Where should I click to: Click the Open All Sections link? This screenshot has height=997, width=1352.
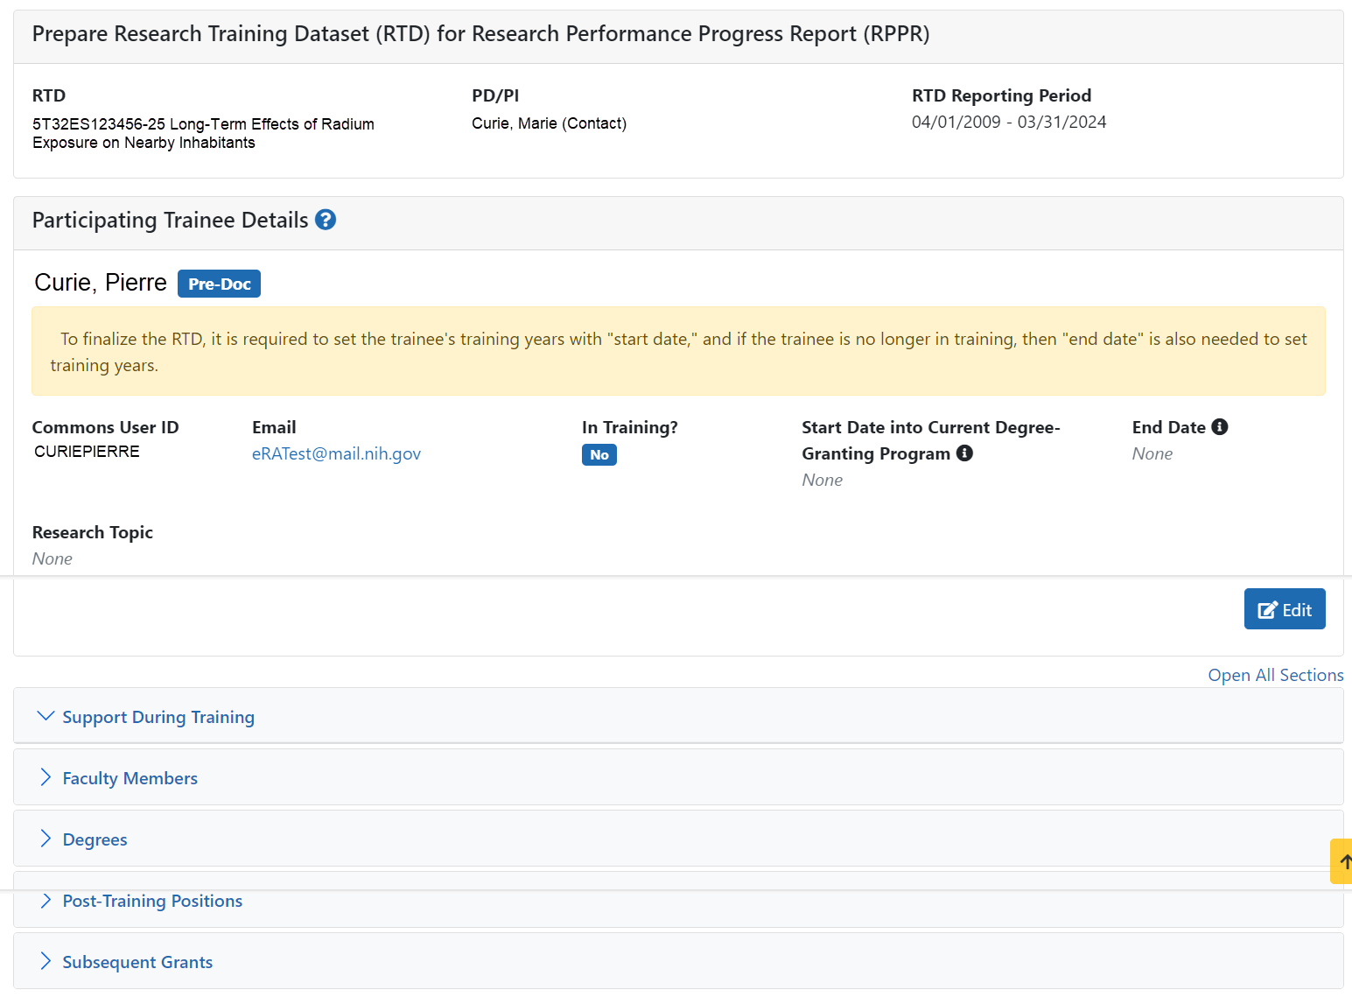[x=1275, y=675]
